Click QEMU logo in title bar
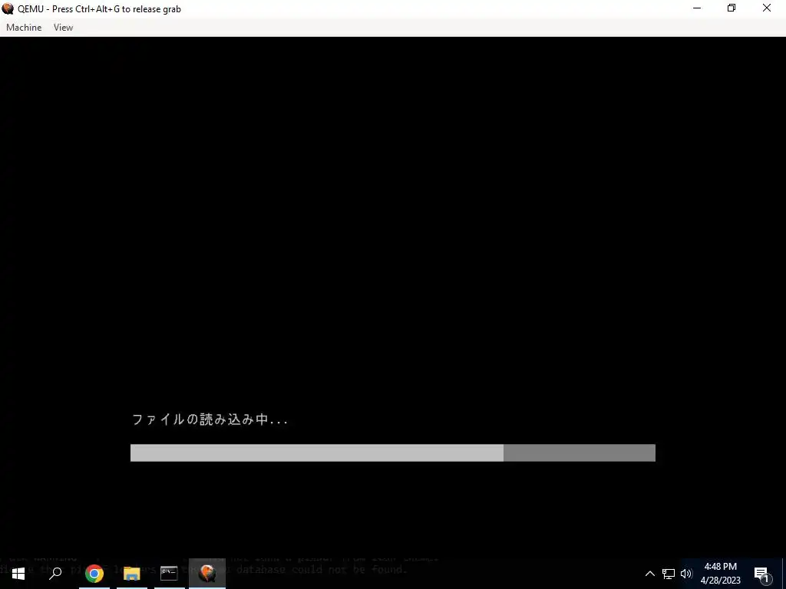This screenshot has width=786, height=589. point(8,8)
